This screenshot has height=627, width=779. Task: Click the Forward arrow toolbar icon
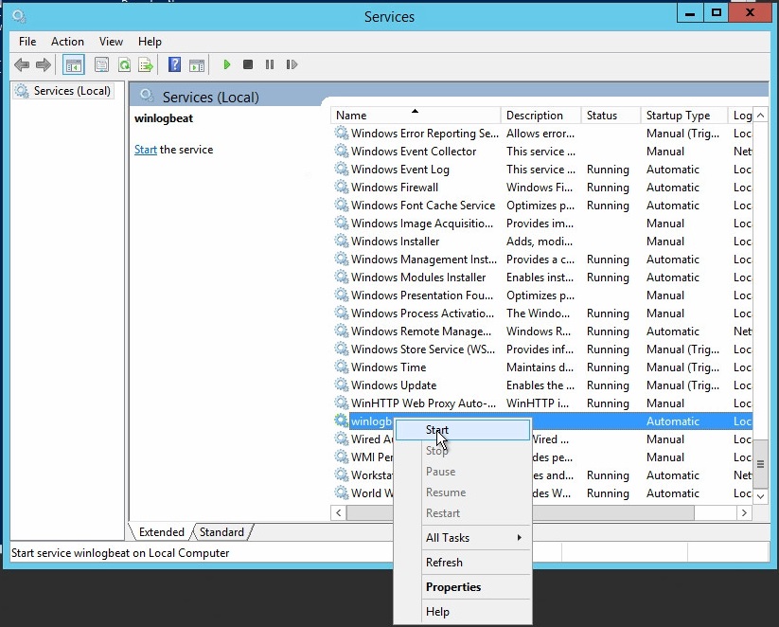pyautogui.click(x=44, y=64)
